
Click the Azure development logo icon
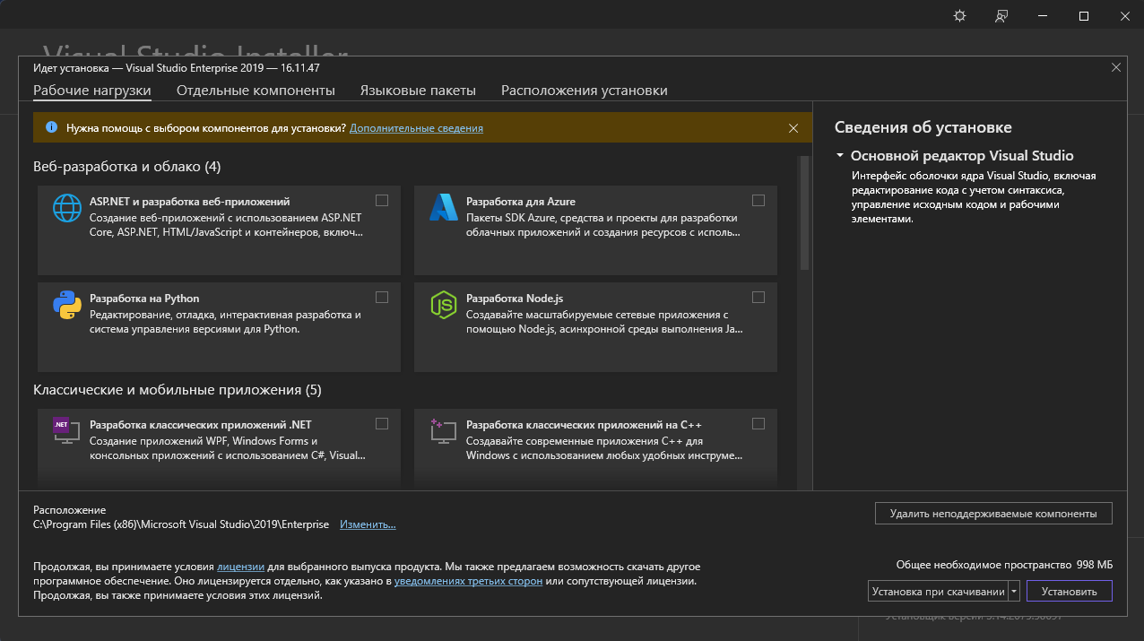point(444,208)
